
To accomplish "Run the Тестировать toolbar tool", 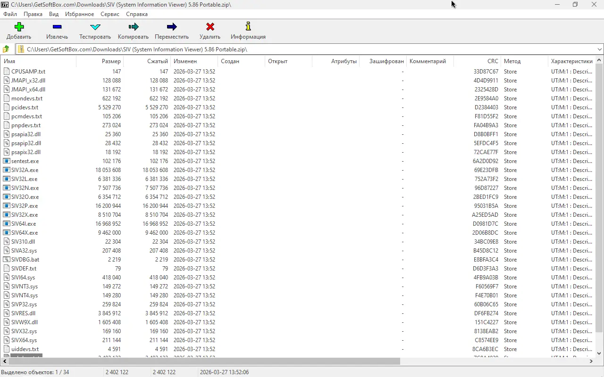I will [x=95, y=27].
